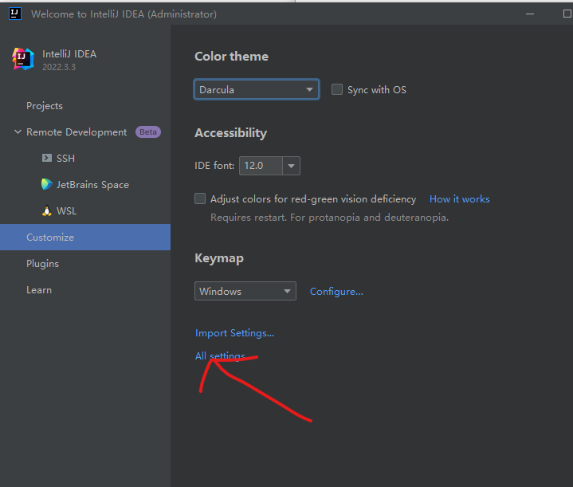Open the Projects section
Viewport: 573px width, 487px height.
45,106
